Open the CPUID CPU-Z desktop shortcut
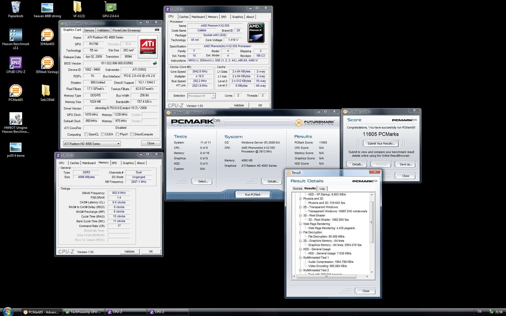 pyautogui.click(x=15, y=65)
